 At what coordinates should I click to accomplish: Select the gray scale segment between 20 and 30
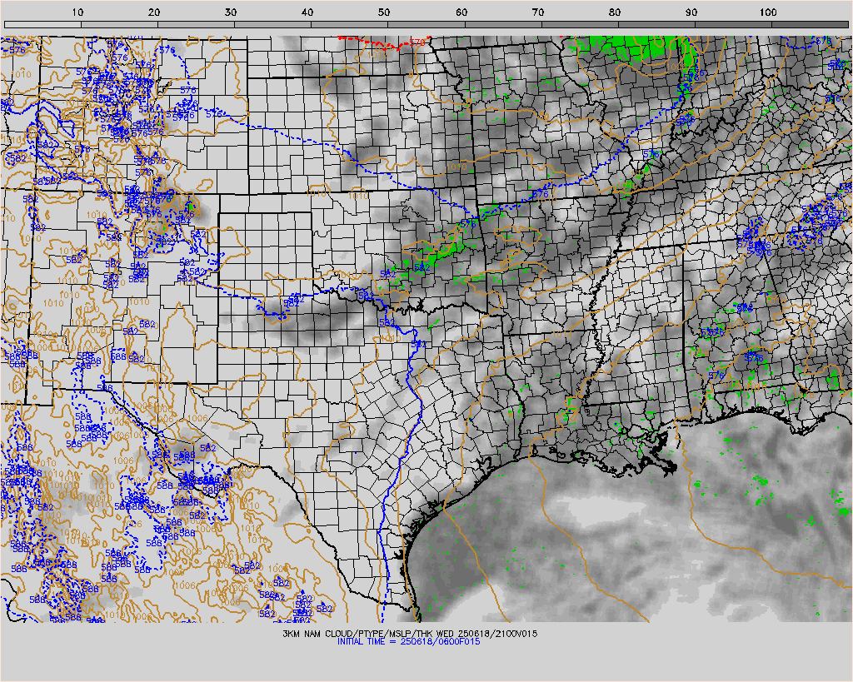tap(197, 24)
